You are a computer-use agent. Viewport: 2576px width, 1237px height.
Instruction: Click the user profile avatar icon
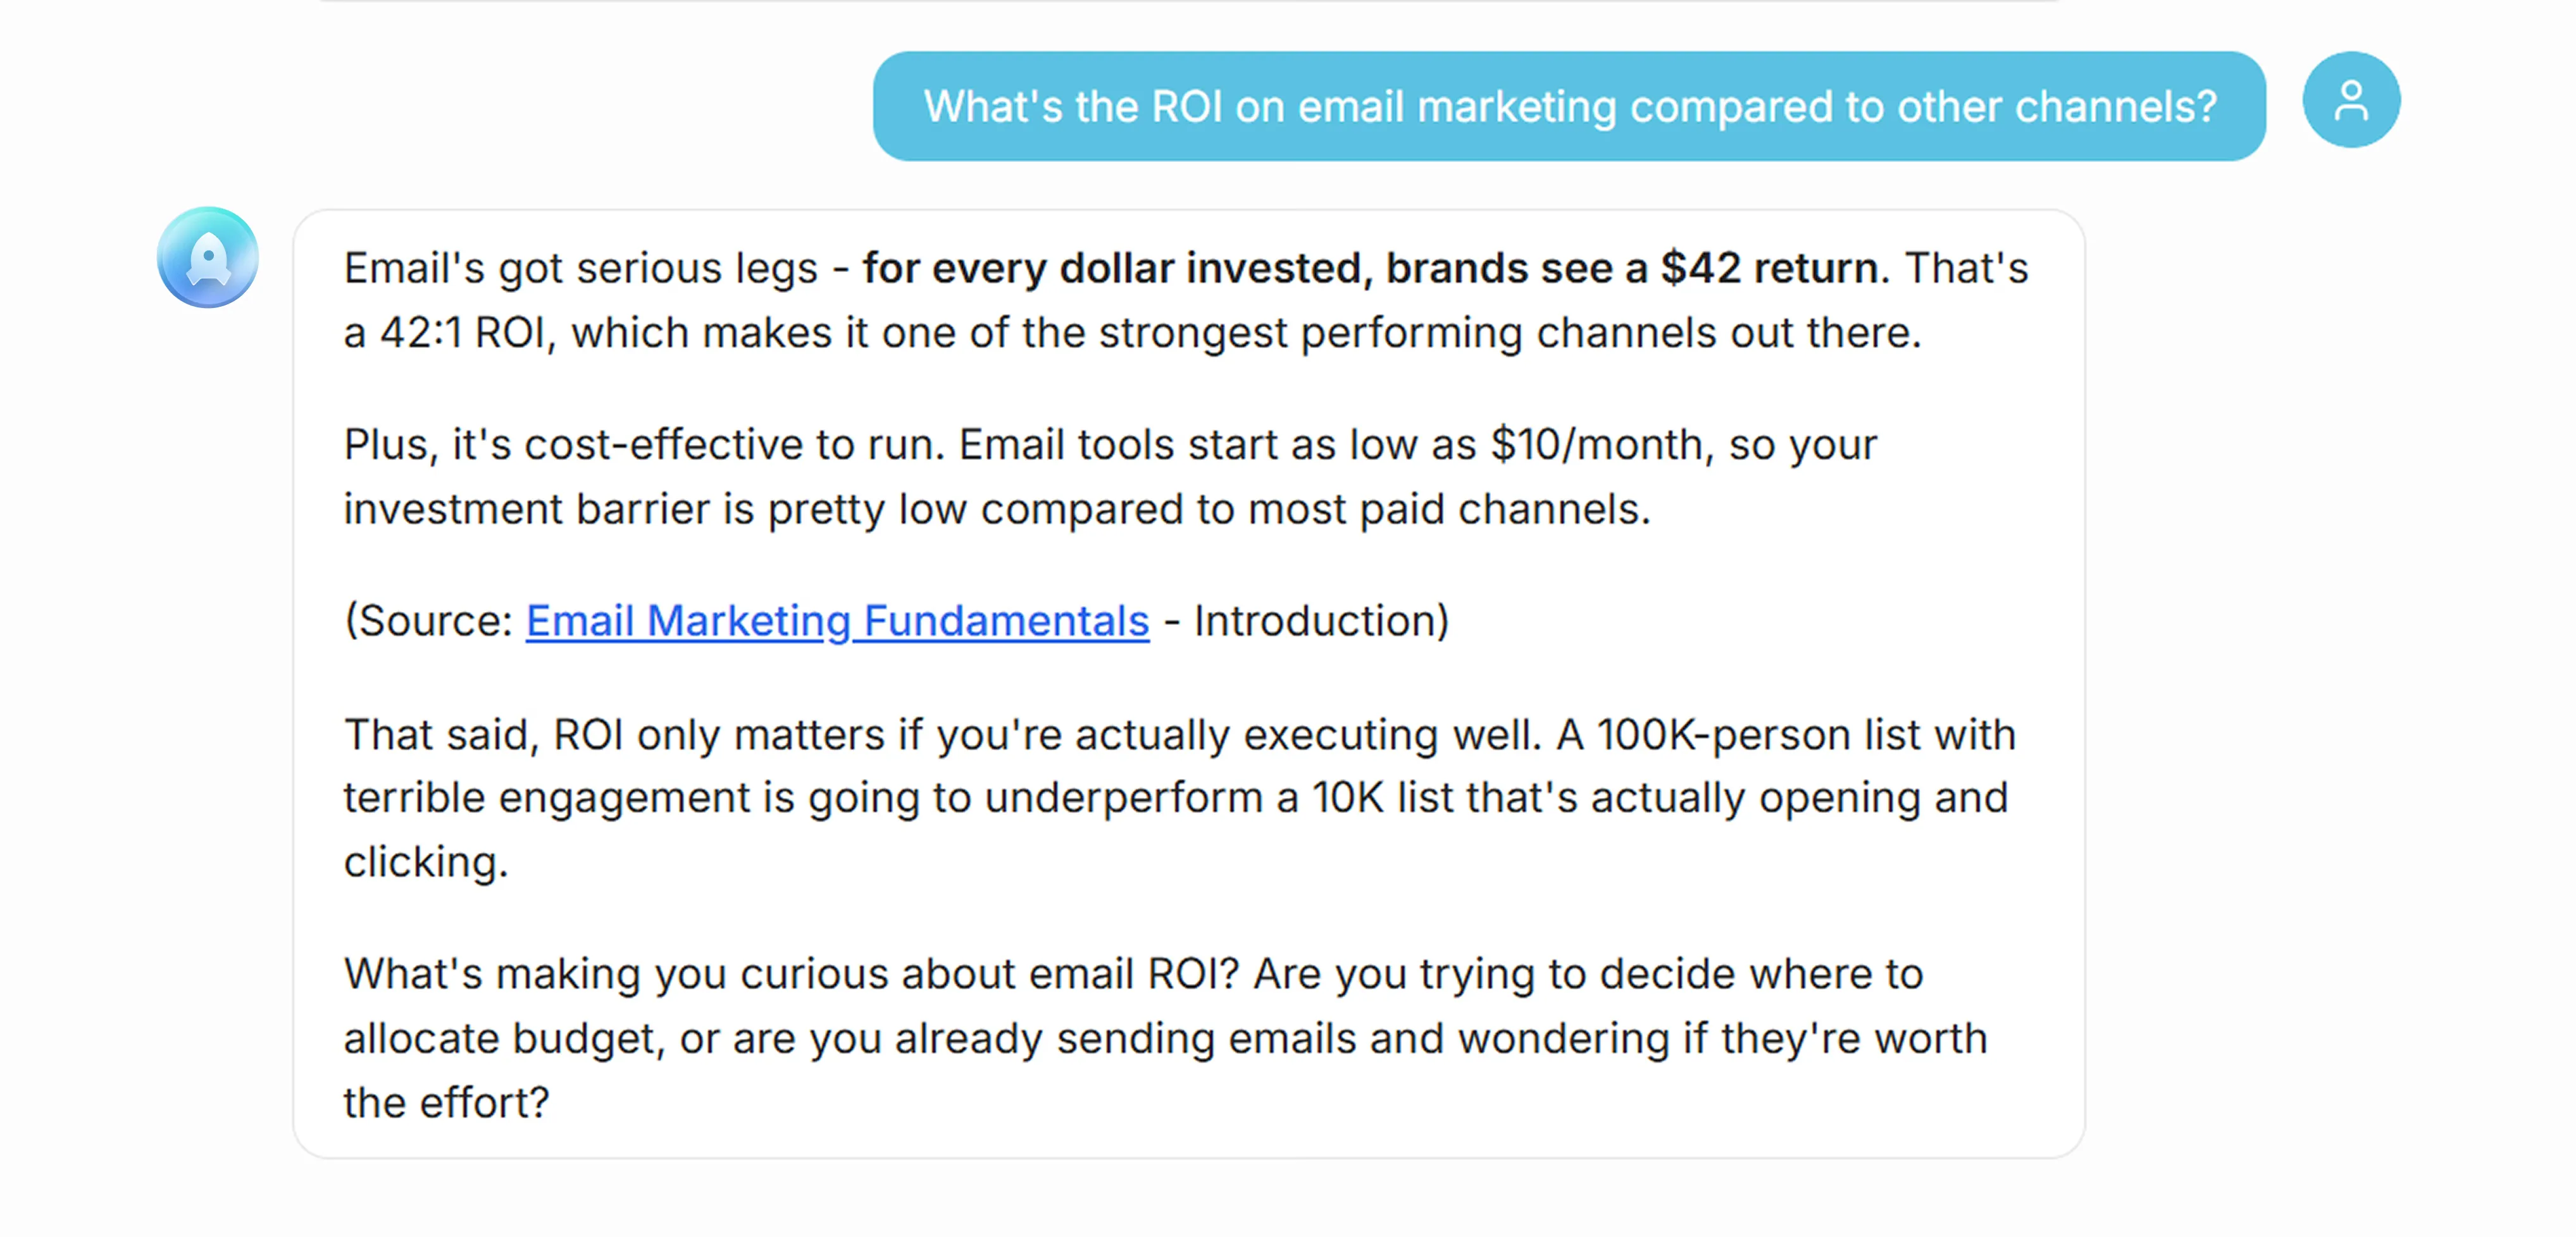coord(2350,100)
